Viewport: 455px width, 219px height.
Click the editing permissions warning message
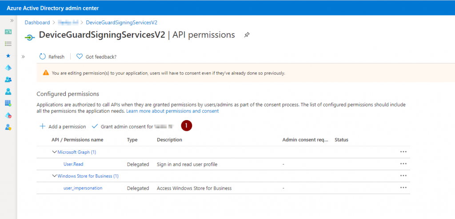coord(168,73)
